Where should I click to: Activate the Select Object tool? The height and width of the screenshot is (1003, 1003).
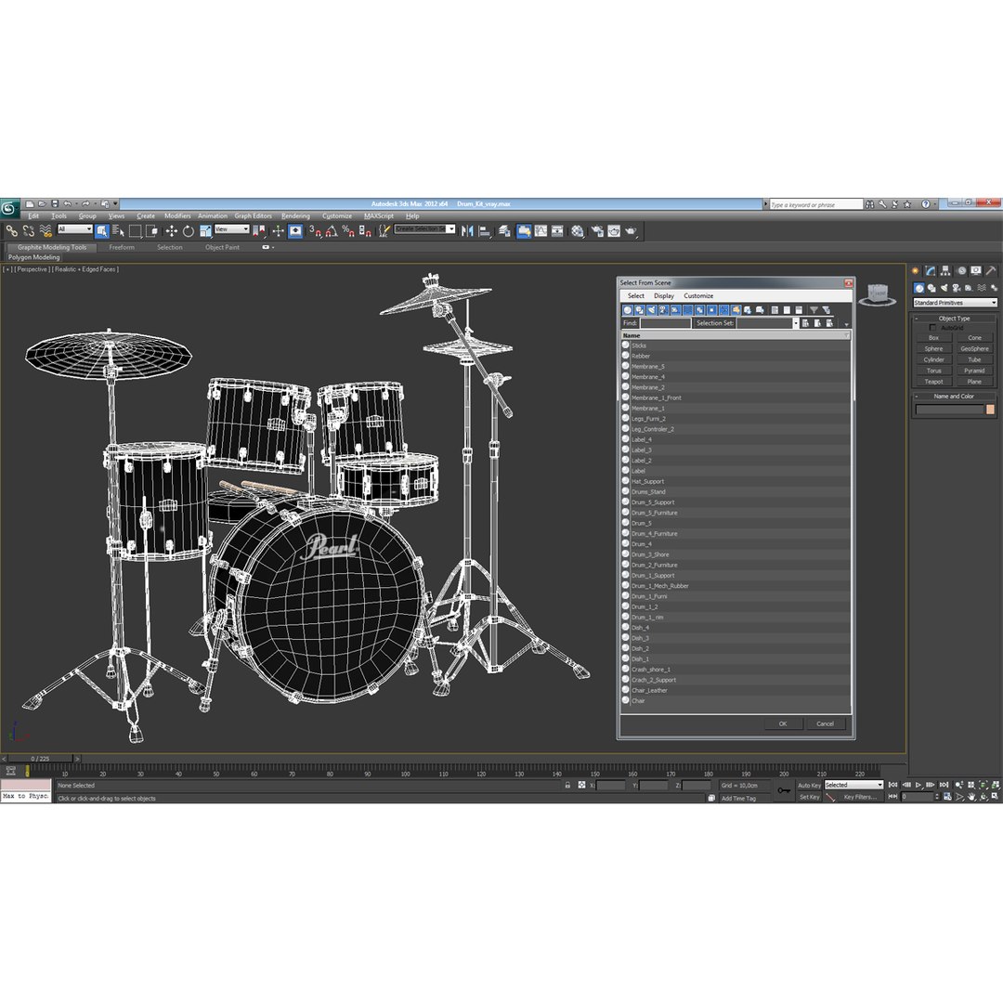coord(102,231)
